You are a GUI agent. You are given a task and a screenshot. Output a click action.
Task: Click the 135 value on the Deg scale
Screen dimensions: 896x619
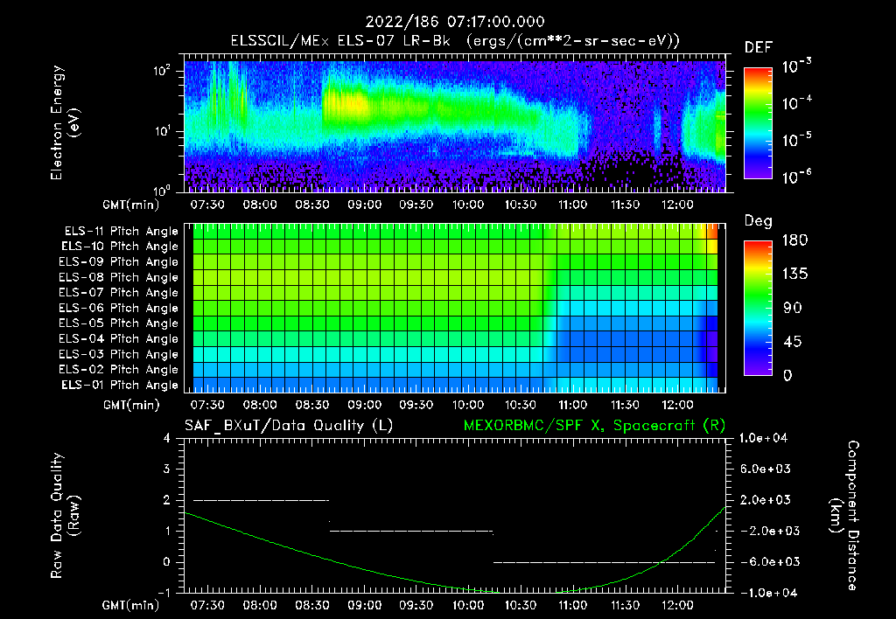coord(794,275)
